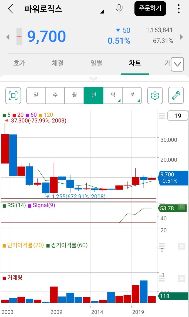189x317 pixels.
Task: Go to next stock with right triangle
Action: click(x=181, y=37)
